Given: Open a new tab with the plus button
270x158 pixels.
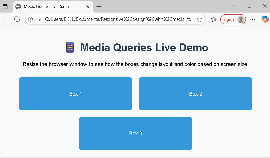Looking at the screenshot, I should (x=99, y=6).
